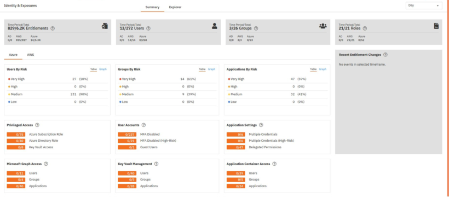Open help icon next to Entitlements
Viewport: 449px width, 197px height.
pyautogui.click(x=53, y=28)
